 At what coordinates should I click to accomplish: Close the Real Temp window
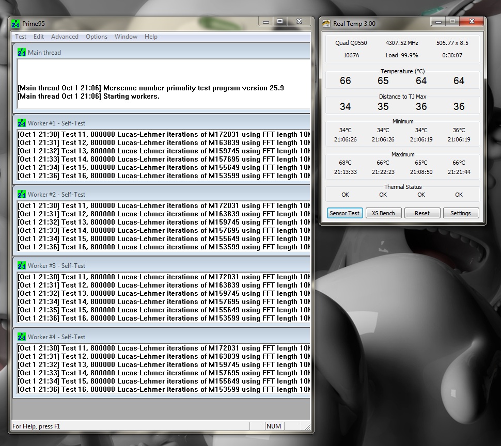(x=472, y=22)
